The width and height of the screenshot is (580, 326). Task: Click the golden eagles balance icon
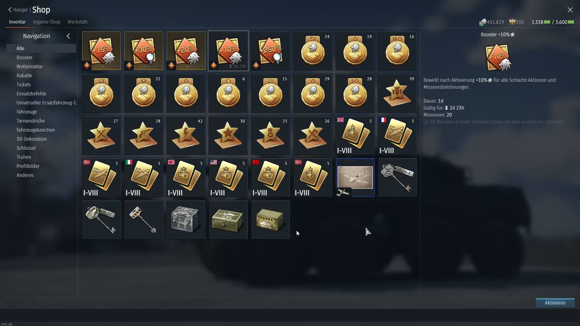(x=512, y=22)
